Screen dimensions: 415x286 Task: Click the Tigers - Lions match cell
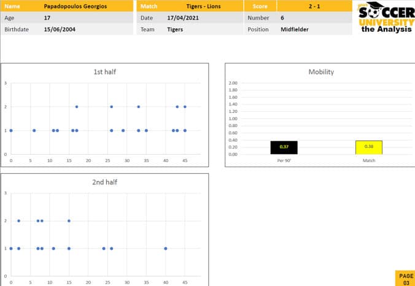[x=204, y=6]
